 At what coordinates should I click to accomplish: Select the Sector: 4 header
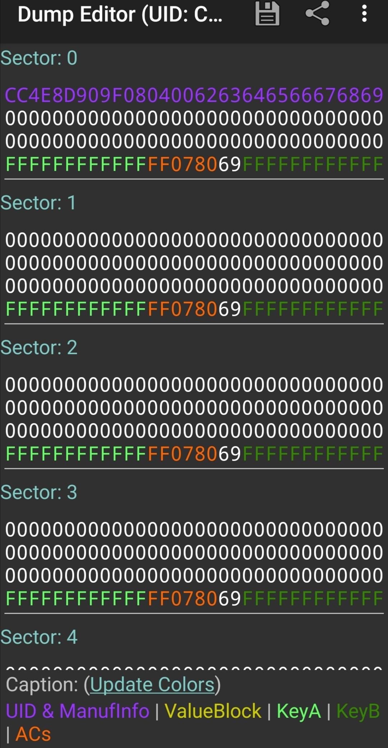pos(39,637)
